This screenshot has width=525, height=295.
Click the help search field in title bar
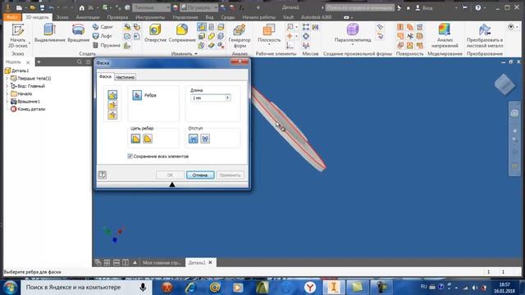pyautogui.click(x=359, y=7)
